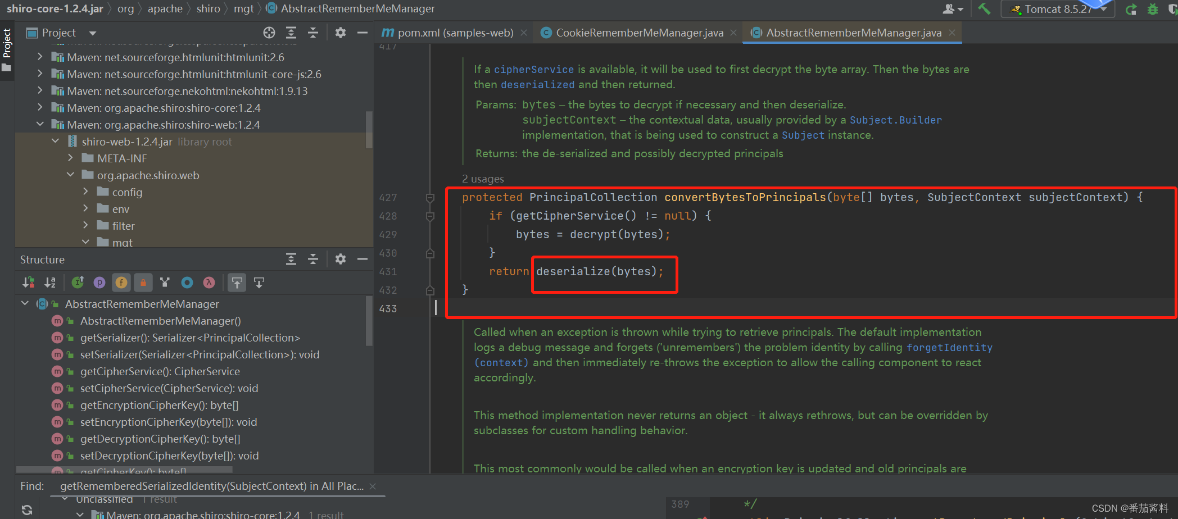Open forgetIdentity doc link
The height and width of the screenshot is (519, 1178).
click(x=949, y=347)
